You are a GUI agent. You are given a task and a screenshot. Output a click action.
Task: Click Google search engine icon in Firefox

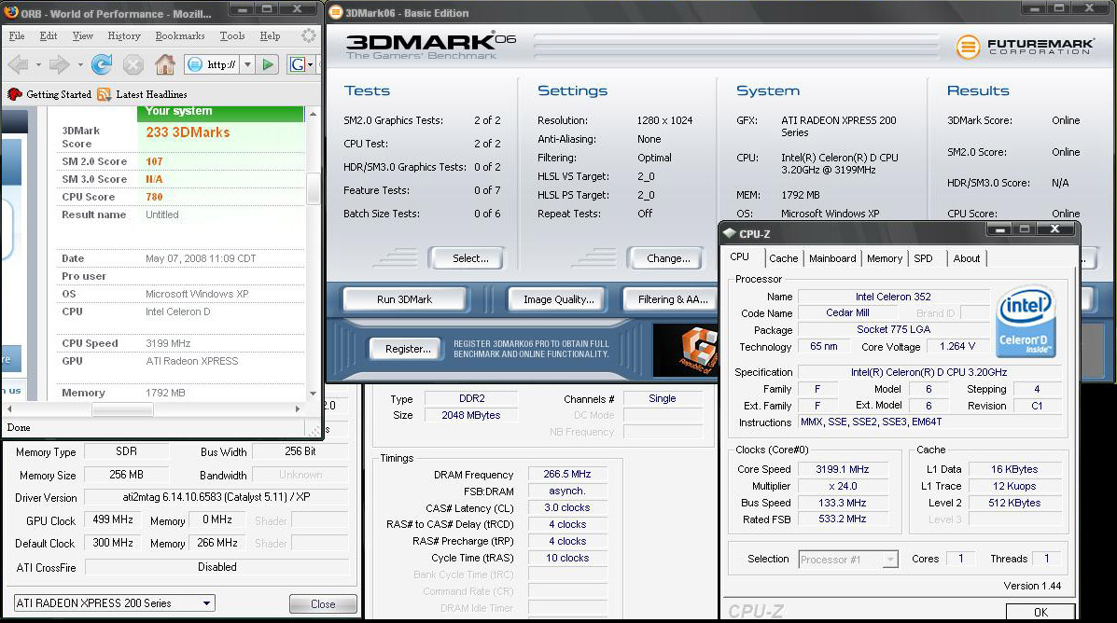[298, 64]
